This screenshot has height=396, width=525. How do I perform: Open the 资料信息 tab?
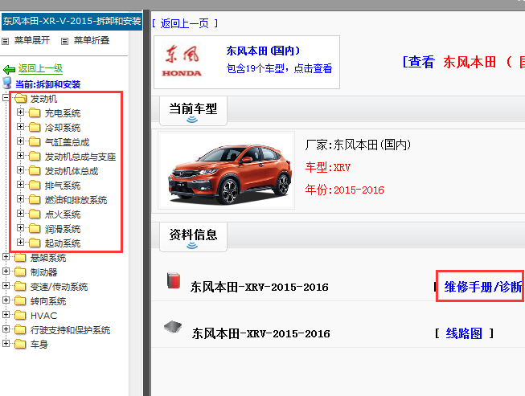pyautogui.click(x=193, y=237)
